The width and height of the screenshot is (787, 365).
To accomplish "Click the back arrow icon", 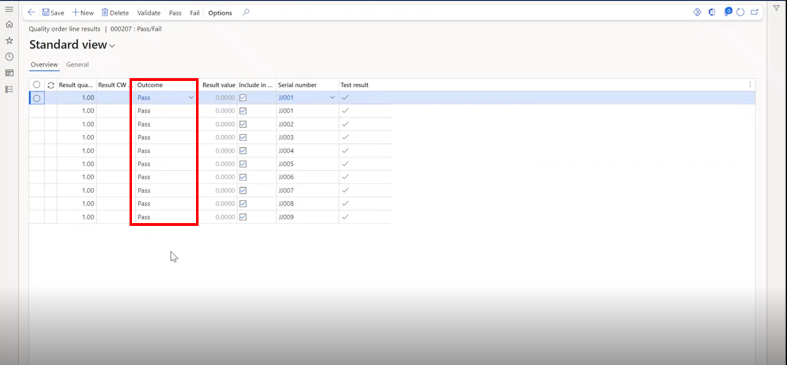I will (x=31, y=13).
